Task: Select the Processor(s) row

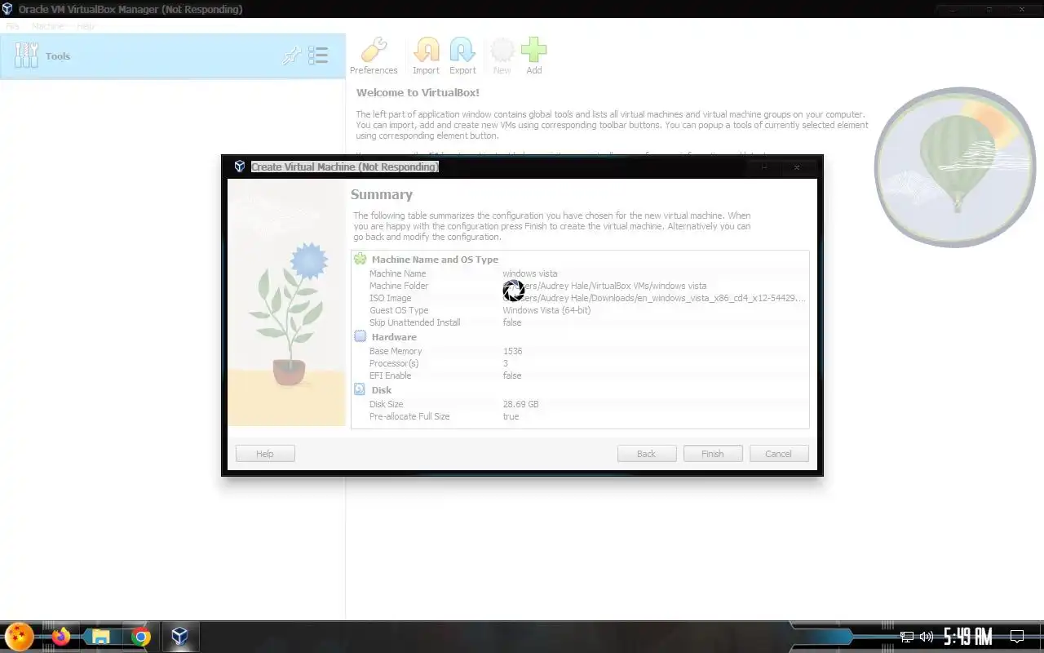Action: point(580,363)
